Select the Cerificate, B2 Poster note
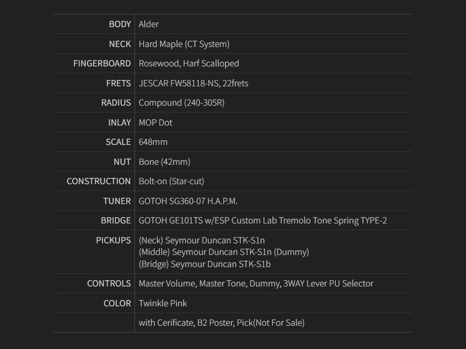The height and width of the screenshot is (349, 466). pos(221,323)
